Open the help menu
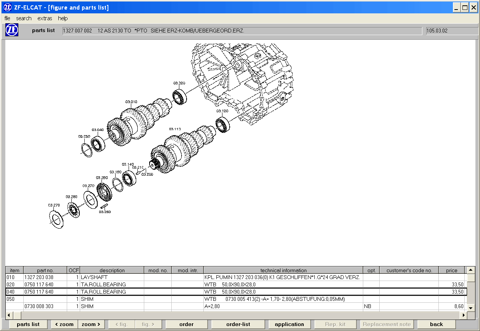480x331 pixels. point(63,18)
